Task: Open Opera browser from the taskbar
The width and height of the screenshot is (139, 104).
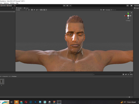Action: point(26,102)
